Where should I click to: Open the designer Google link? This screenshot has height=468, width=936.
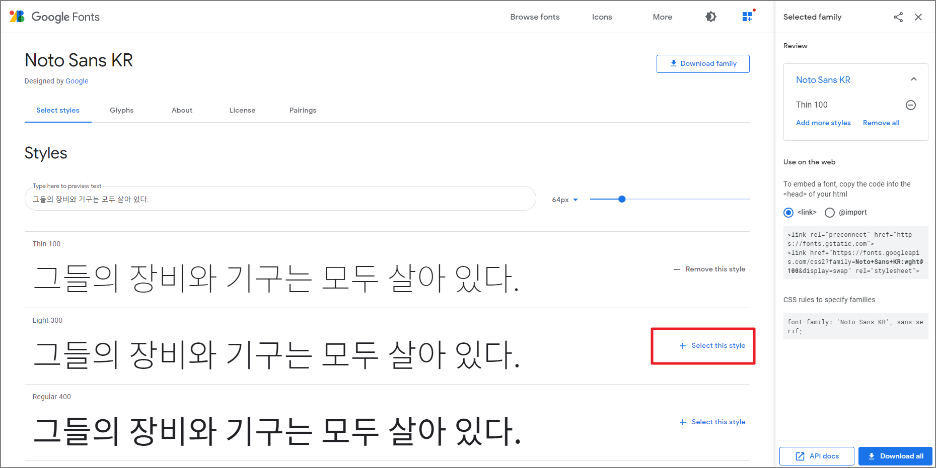tap(77, 81)
